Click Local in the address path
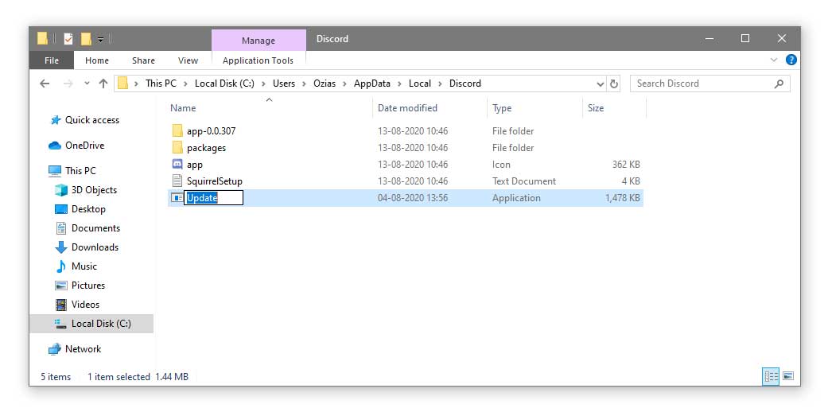The width and height of the screenshot is (828, 408). tap(420, 84)
